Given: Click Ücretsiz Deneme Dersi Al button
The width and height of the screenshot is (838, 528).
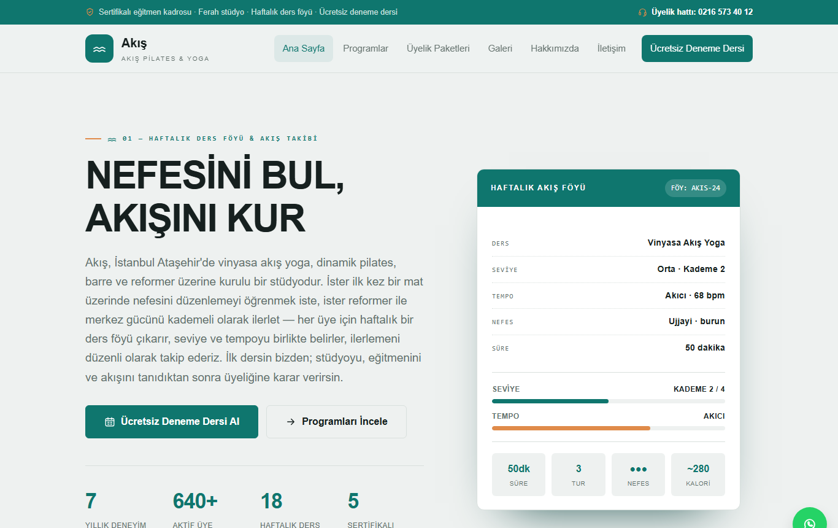Looking at the screenshot, I should [x=172, y=422].
